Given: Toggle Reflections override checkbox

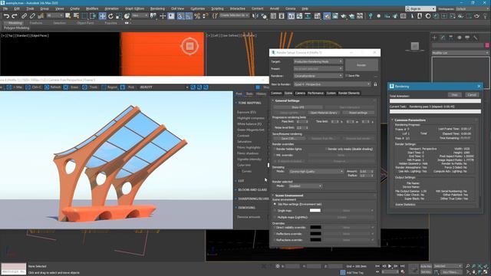Looking at the screenshot, I should pos(275,234).
